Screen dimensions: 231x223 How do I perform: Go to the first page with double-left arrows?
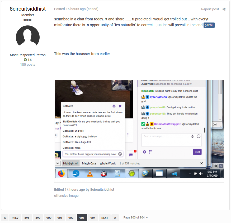click(x=5, y=218)
